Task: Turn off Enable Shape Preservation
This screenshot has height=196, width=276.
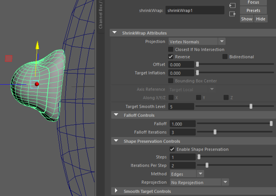Action: 172,149
